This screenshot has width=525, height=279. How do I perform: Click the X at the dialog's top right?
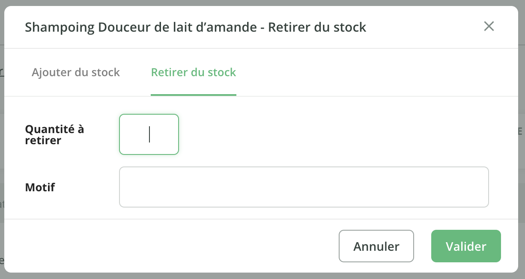pos(489,27)
